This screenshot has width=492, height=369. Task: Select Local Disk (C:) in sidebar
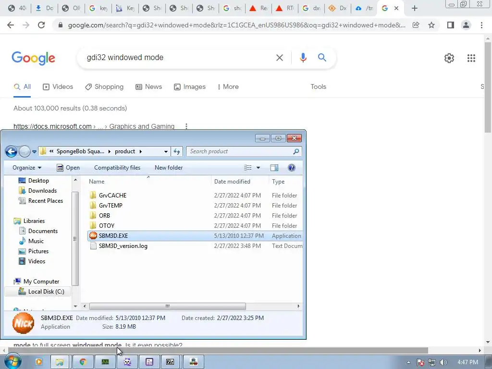point(38,292)
